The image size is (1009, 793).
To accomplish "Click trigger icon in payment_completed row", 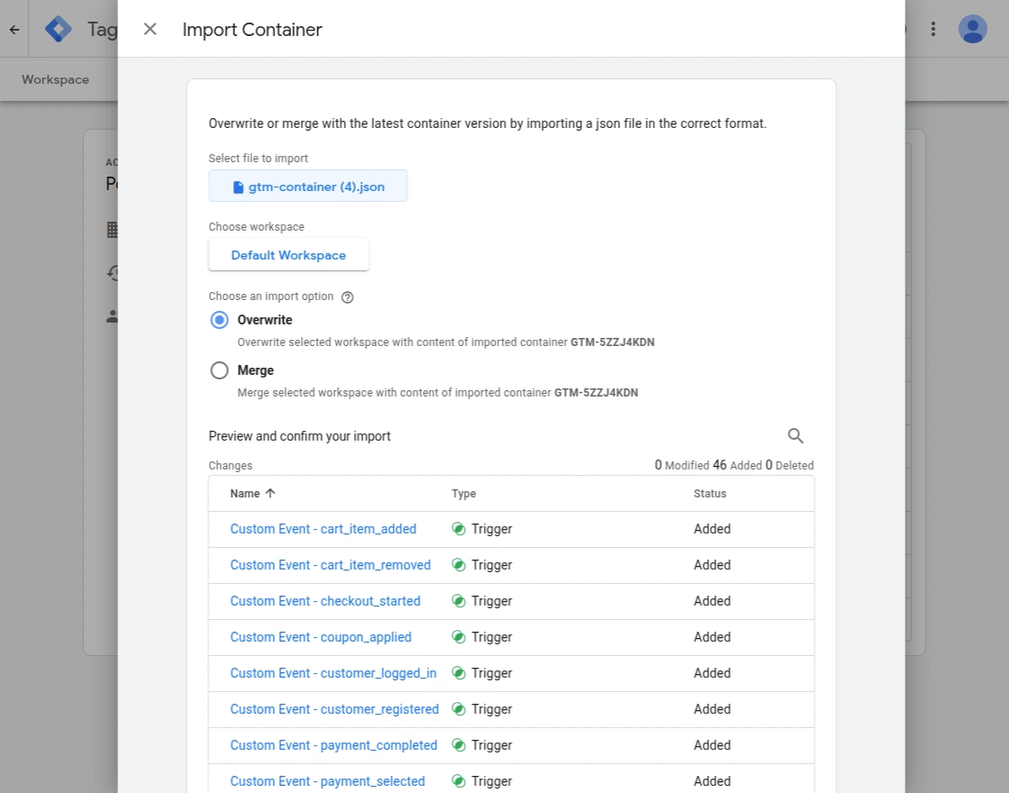I will pyautogui.click(x=459, y=745).
